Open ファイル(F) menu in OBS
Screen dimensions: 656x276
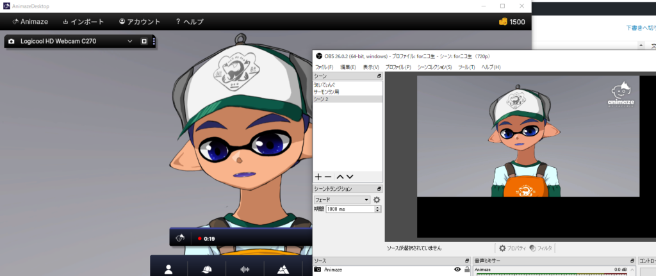click(324, 67)
